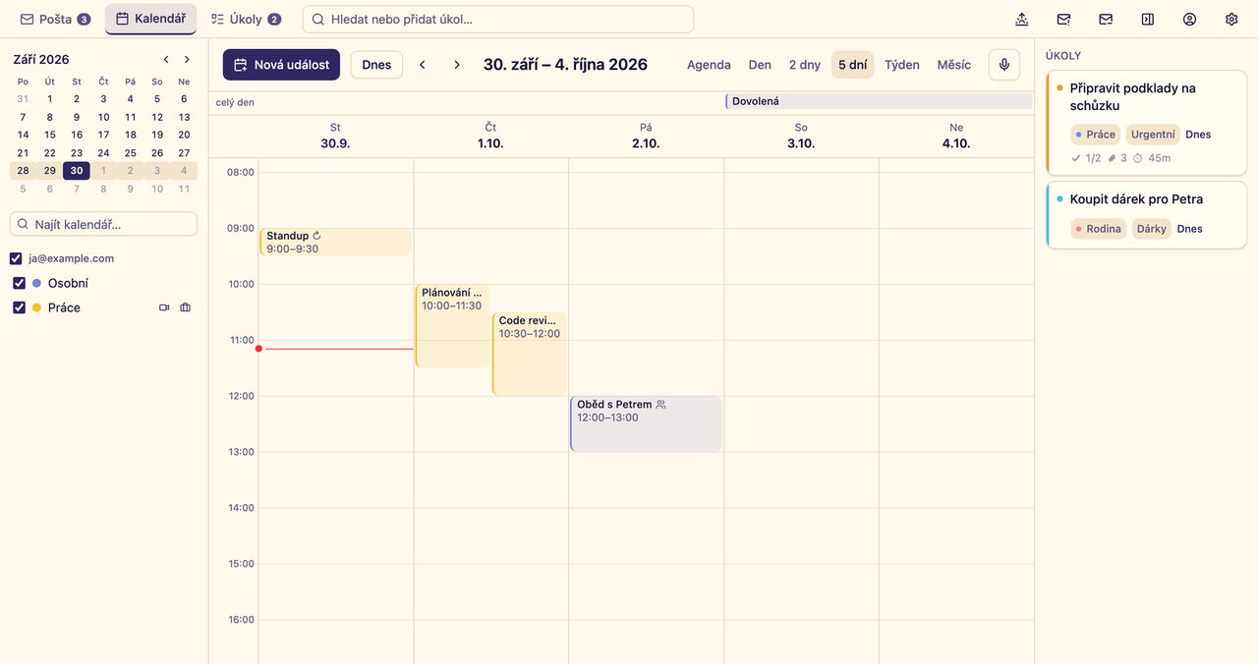Image resolution: width=1258 pixels, height=664 pixels.
Task: Open the Plánování 10:00–11:30 event
Action: 452,326
